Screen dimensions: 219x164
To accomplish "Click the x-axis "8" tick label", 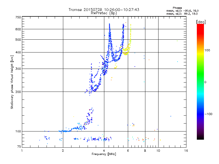I will (145, 151).
